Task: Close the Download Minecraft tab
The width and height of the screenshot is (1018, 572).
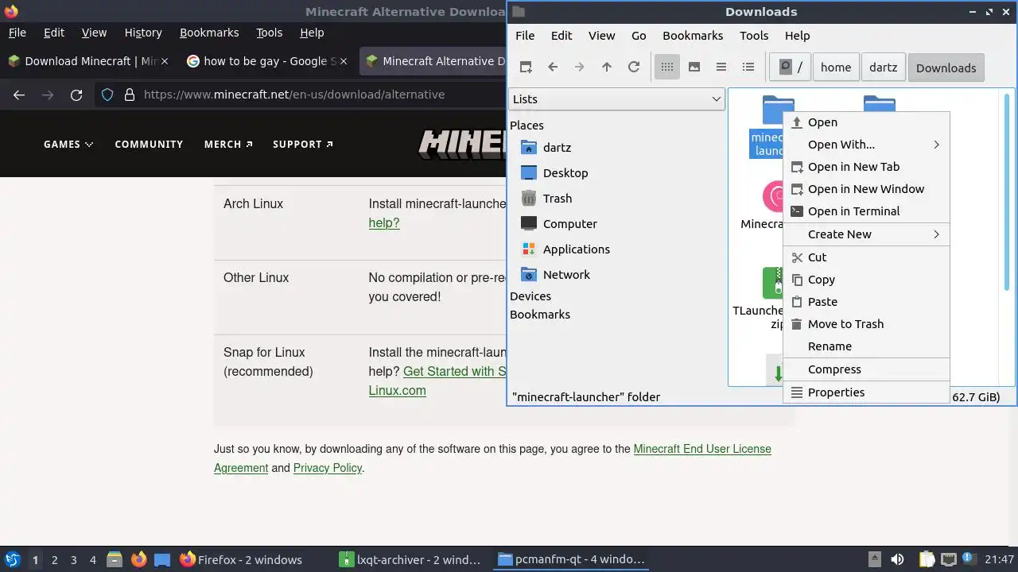Action: tap(165, 61)
